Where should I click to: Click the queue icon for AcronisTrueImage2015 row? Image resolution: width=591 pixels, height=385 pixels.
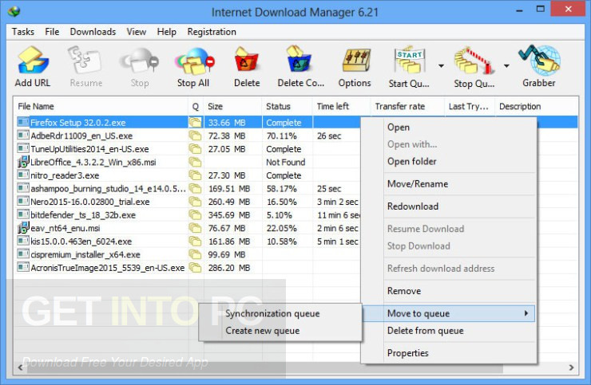pyautogui.click(x=195, y=268)
